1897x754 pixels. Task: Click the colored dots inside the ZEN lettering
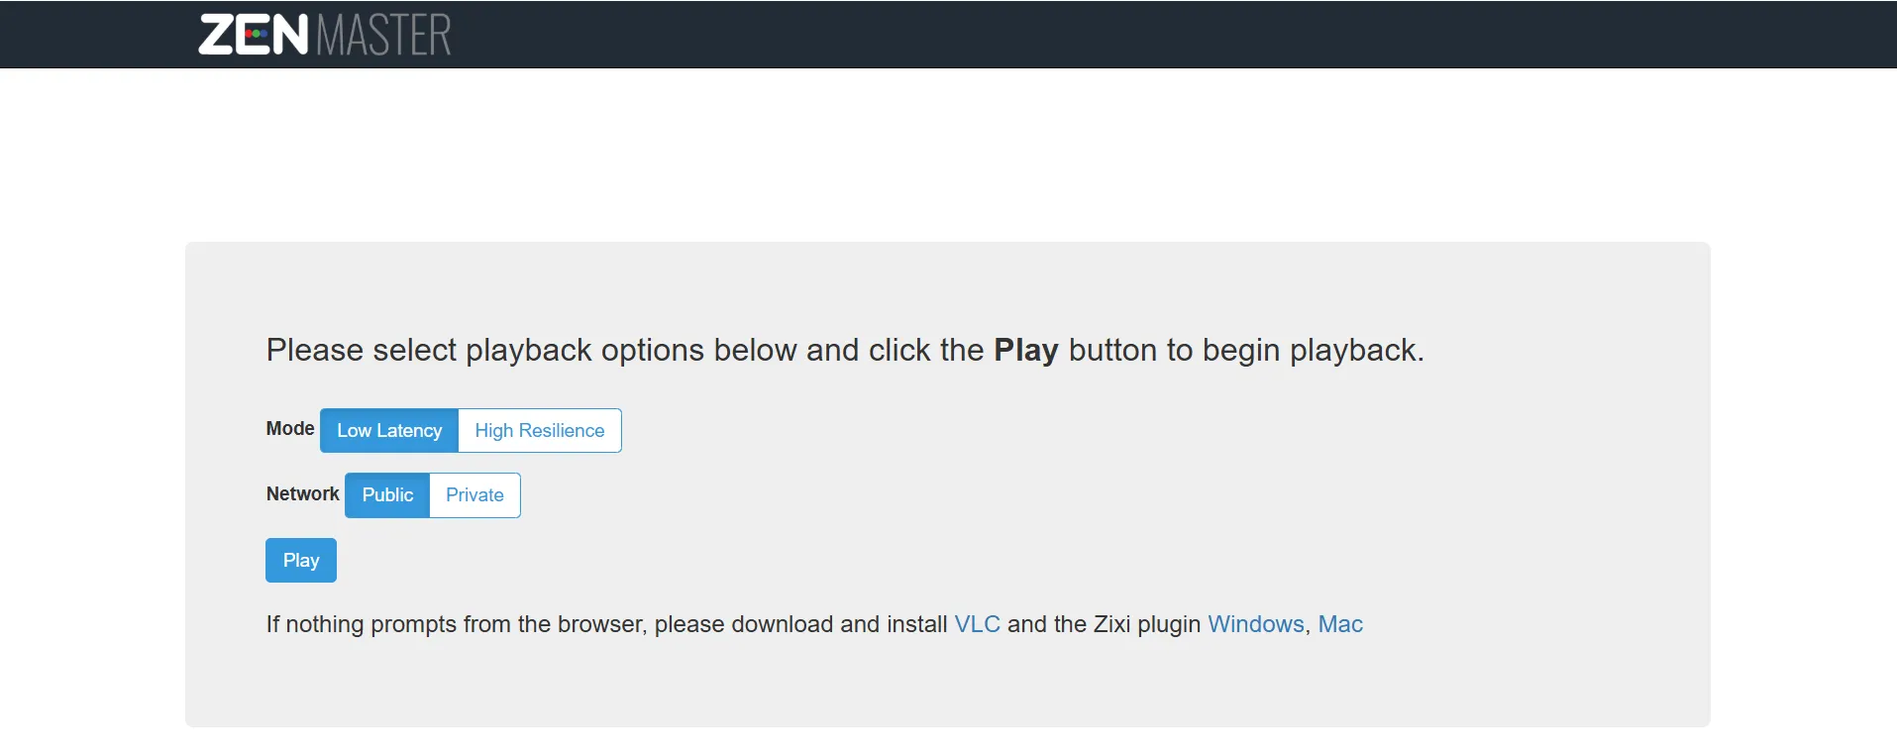[256, 35]
